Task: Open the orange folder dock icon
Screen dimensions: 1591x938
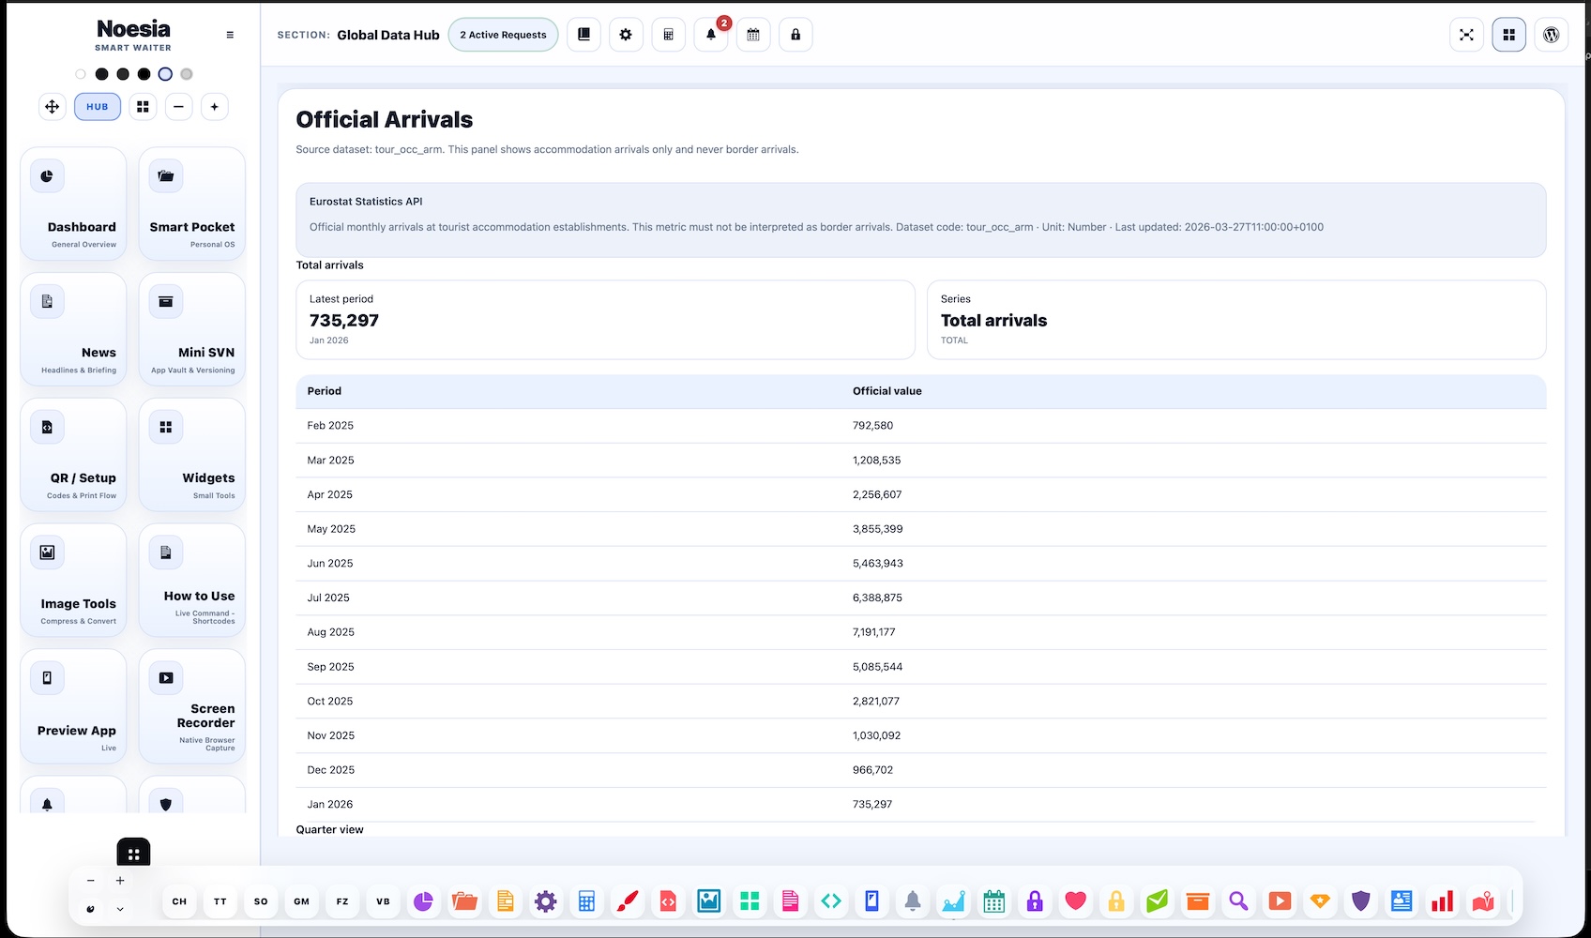Action: 464,901
